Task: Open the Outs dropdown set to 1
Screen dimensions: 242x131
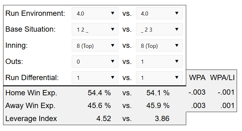Action: [159, 61]
